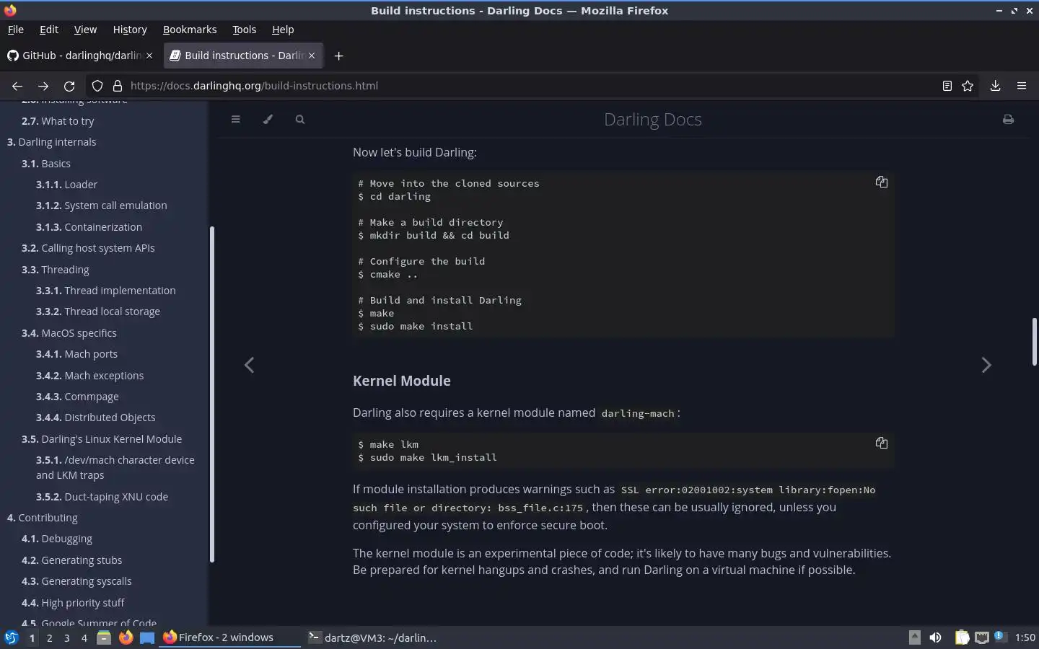Click the removable media tray icon
Image resolution: width=1039 pixels, height=649 pixels.
click(914, 637)
